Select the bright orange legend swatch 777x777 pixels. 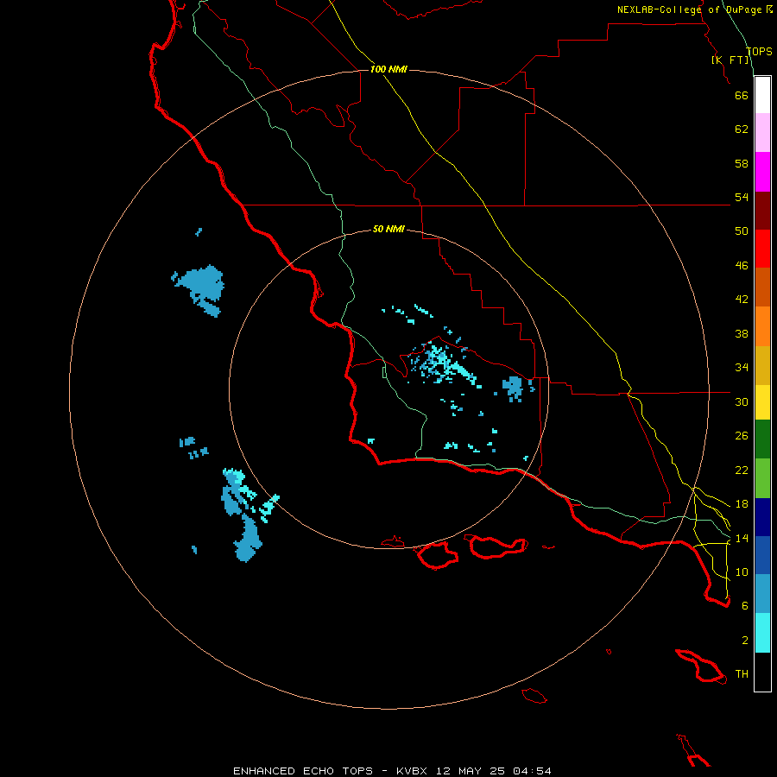(762, 326)
